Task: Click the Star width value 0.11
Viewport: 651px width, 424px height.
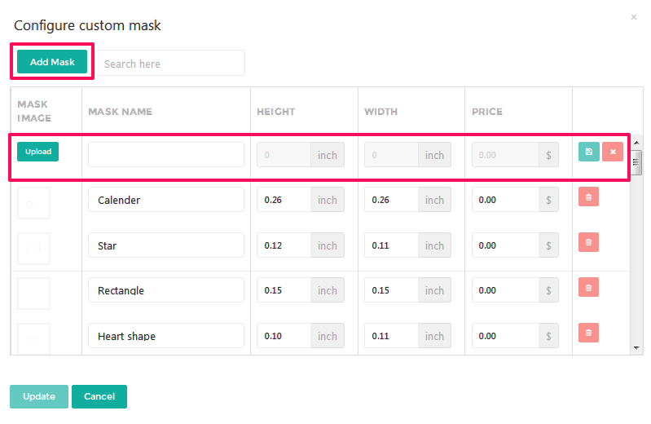Action: tap(391, 245)
